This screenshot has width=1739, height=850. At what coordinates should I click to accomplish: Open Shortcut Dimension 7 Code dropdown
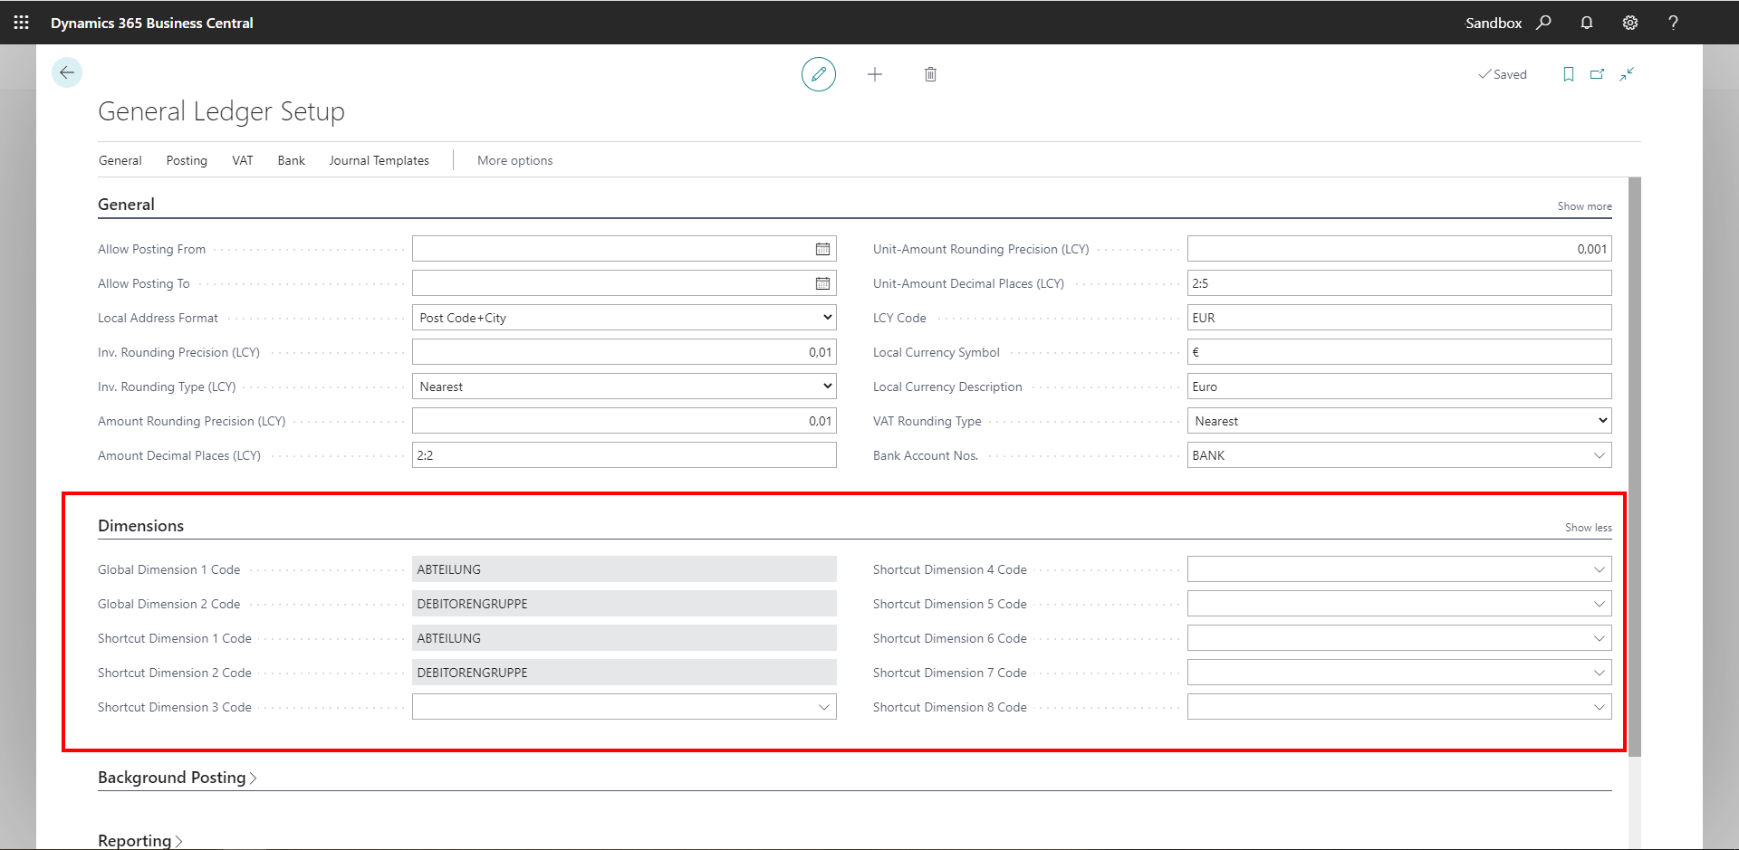(1600, 673)
